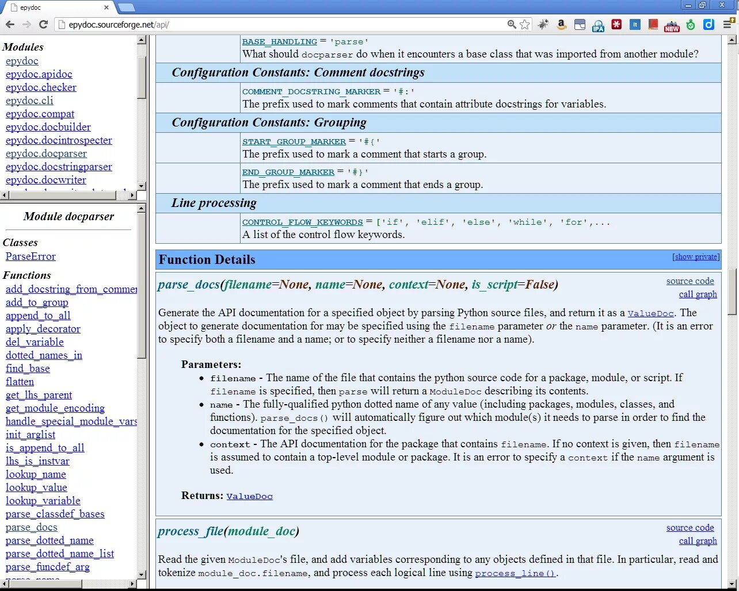
Task: Open is_append_to_all function link
Action: click(x=45, y=448)
